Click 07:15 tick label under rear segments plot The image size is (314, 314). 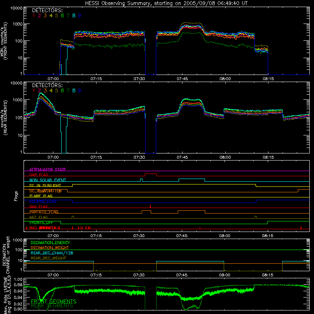coord(96,157)
